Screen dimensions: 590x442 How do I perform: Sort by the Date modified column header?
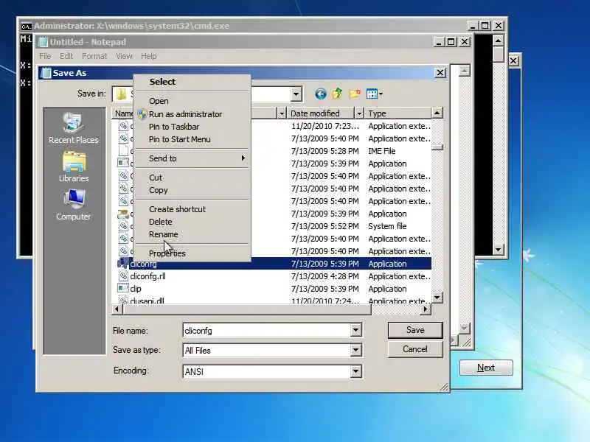[x=321, y=113]
